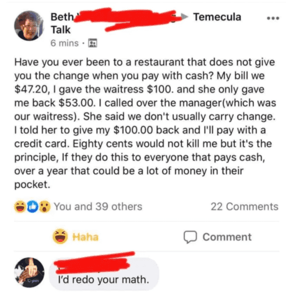Viewport: 287px width, 296px height.
Task: Open the post author's profile picture
Action: tap(29, 26)
